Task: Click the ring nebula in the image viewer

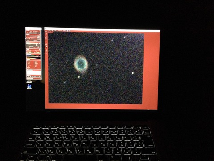Action: pyautogui.click(x=81, y=64)
